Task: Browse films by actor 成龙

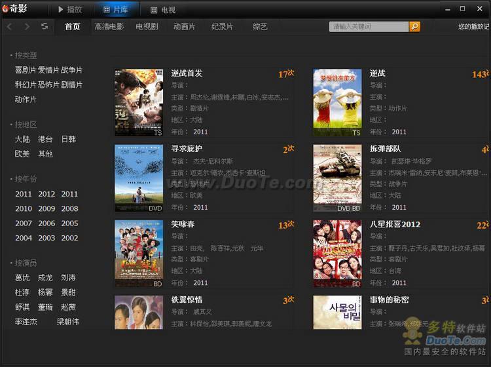Action: click(x=45, y=278)
